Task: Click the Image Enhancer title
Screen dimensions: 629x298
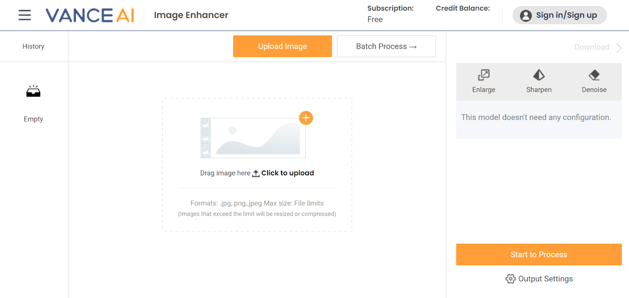Action: [x=191, y=15]
